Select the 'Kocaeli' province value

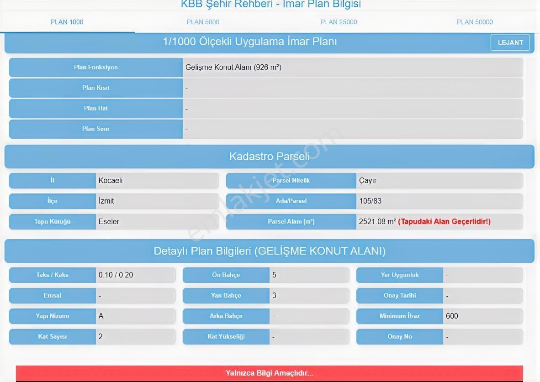pyautogui.click(x=111, y=180)
